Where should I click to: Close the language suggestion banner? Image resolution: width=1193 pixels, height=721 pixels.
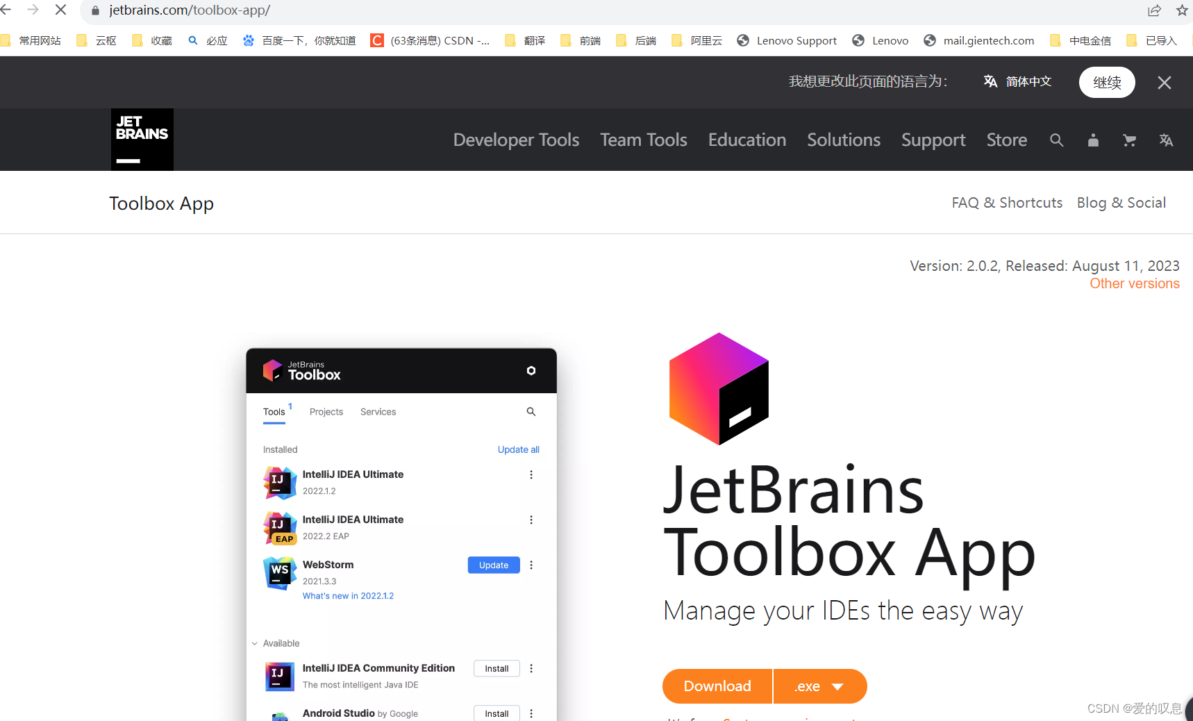(x=1165, y=83)
